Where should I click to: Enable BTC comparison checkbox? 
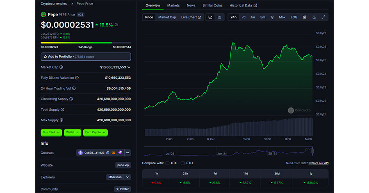point(168,163)
